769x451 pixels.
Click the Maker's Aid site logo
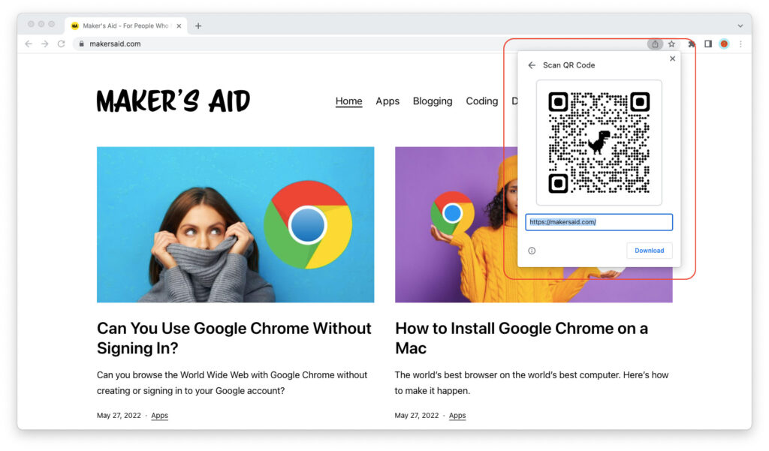tap(173, 101)
